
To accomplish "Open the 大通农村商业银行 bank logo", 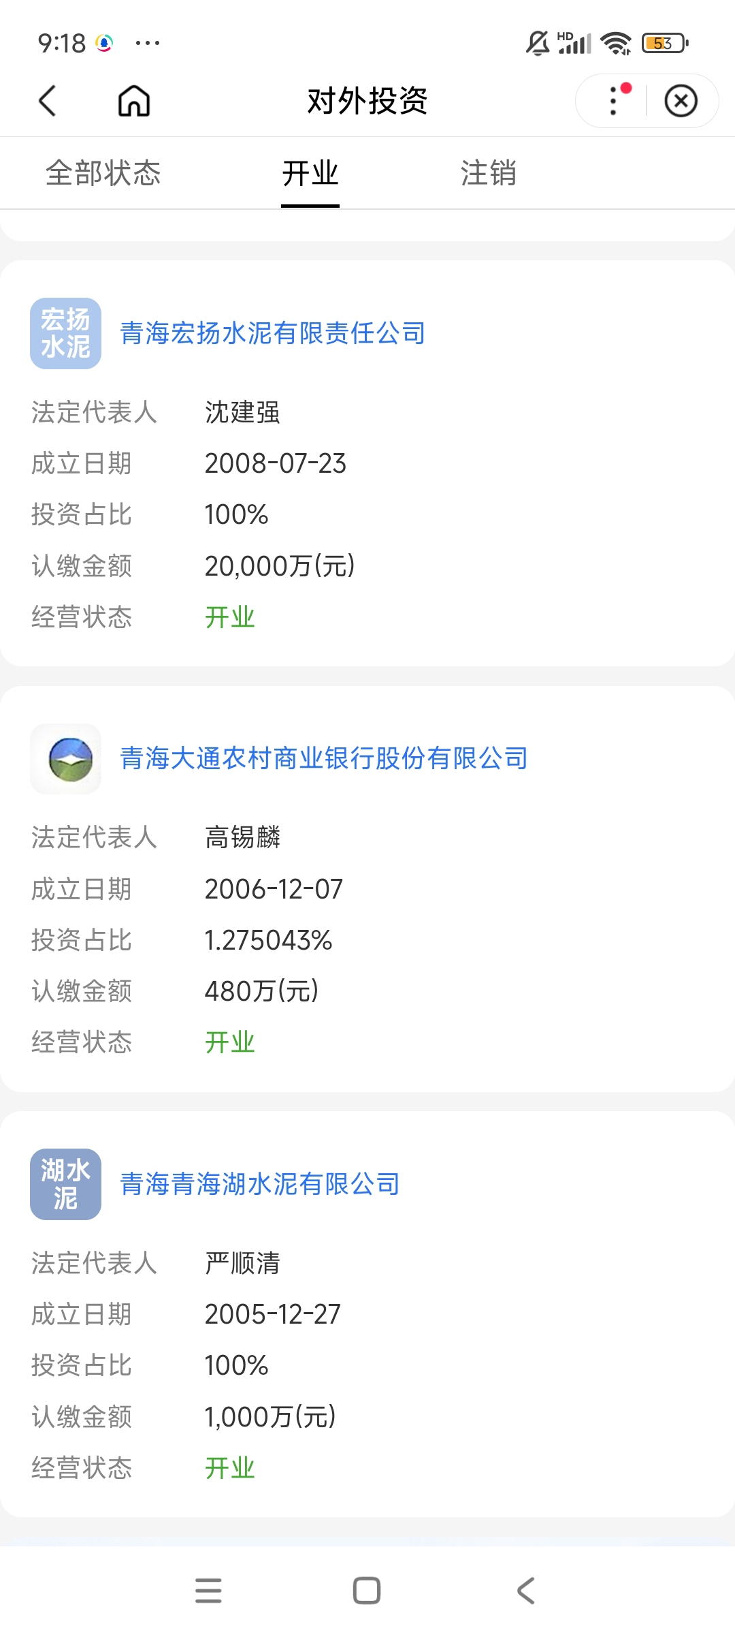I will click(65, 759).
